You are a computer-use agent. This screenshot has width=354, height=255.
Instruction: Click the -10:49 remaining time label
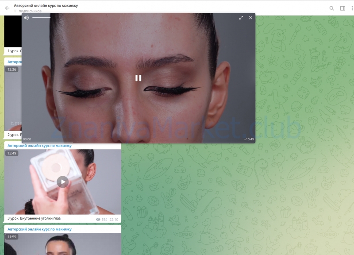point(249,139)
